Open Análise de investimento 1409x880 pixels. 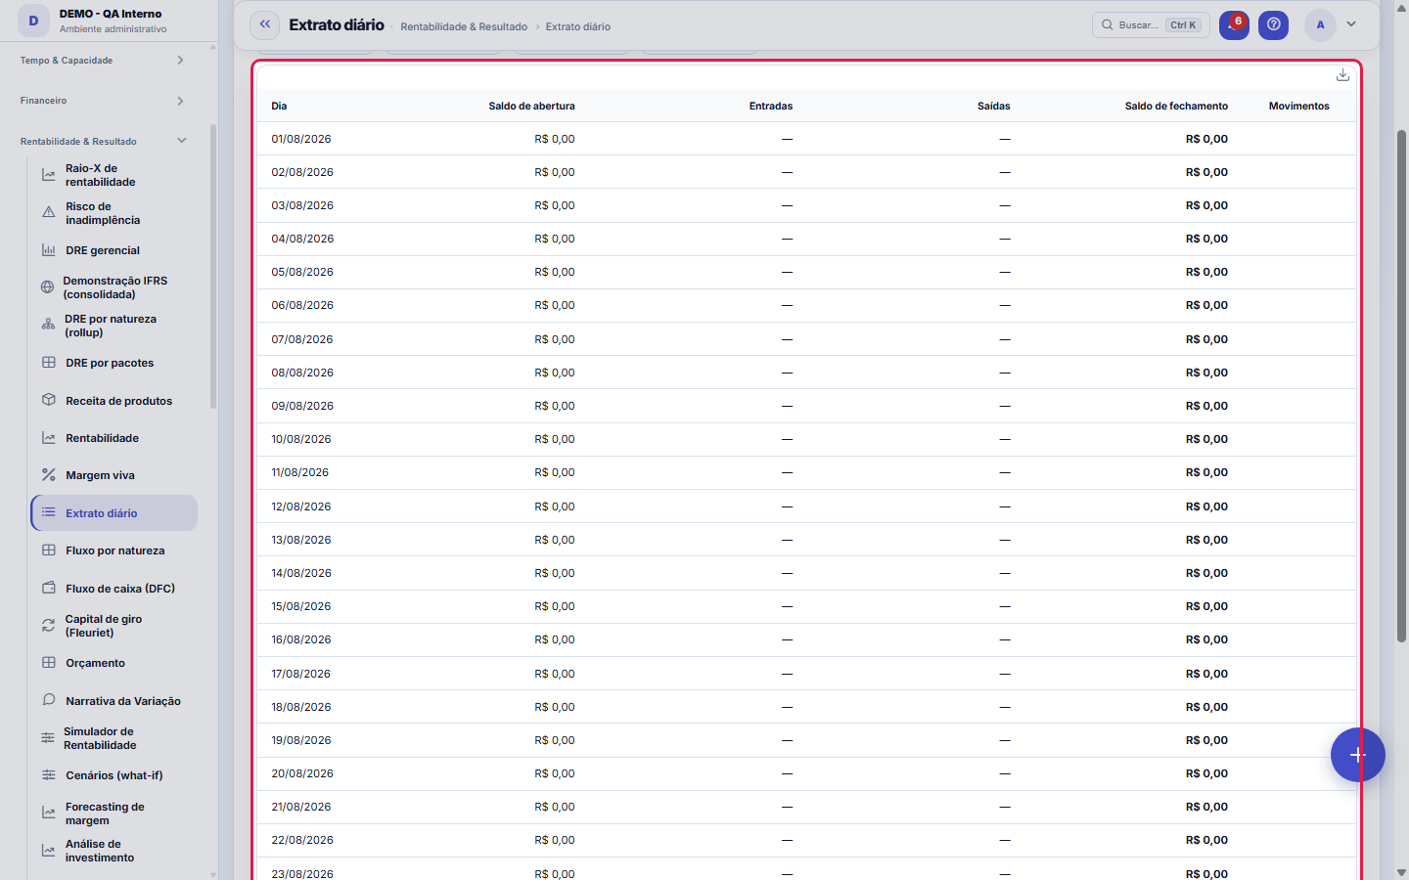pyautogui.click(x=114, y=851)
